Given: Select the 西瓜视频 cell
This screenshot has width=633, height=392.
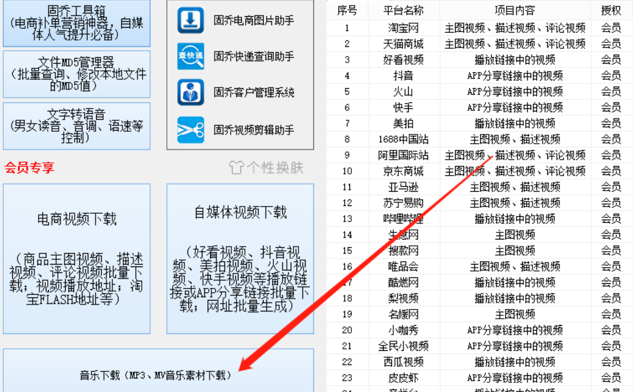Looking at the screenshot, I should (x=404, y=362).
